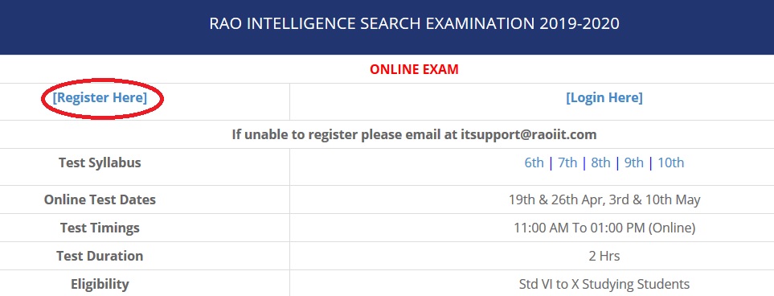Click the separator between 9th and 10th
This screenshot has height=296, width=774.
tap(650, 162)
